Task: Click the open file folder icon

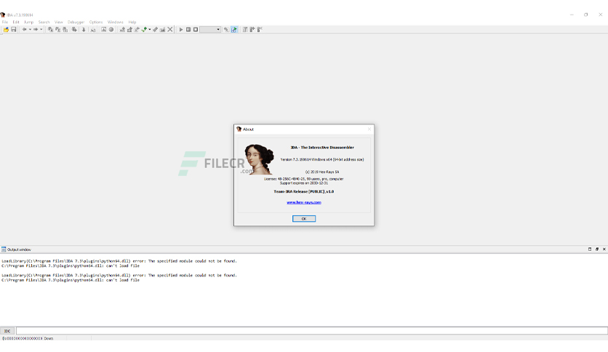Action: point(7,30)
